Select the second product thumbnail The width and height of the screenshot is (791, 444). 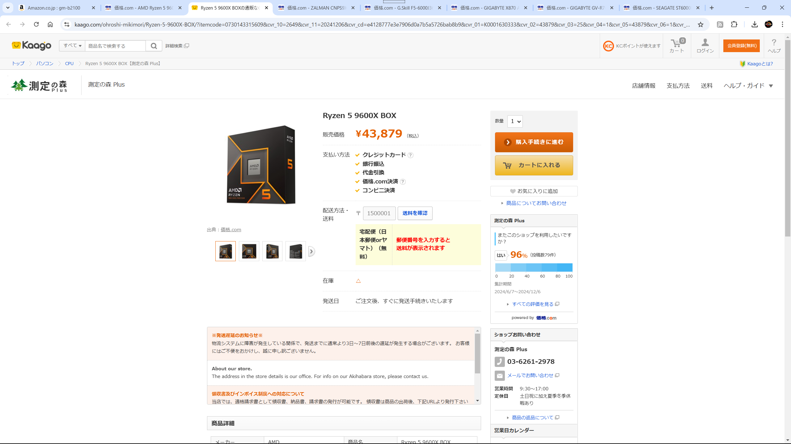pos(249,251)
